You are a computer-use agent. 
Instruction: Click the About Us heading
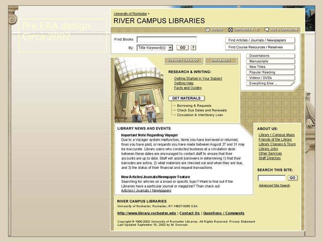(267, 129)
